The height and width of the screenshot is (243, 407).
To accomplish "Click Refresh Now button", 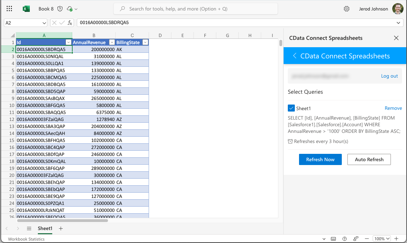I will click(320, 159).
